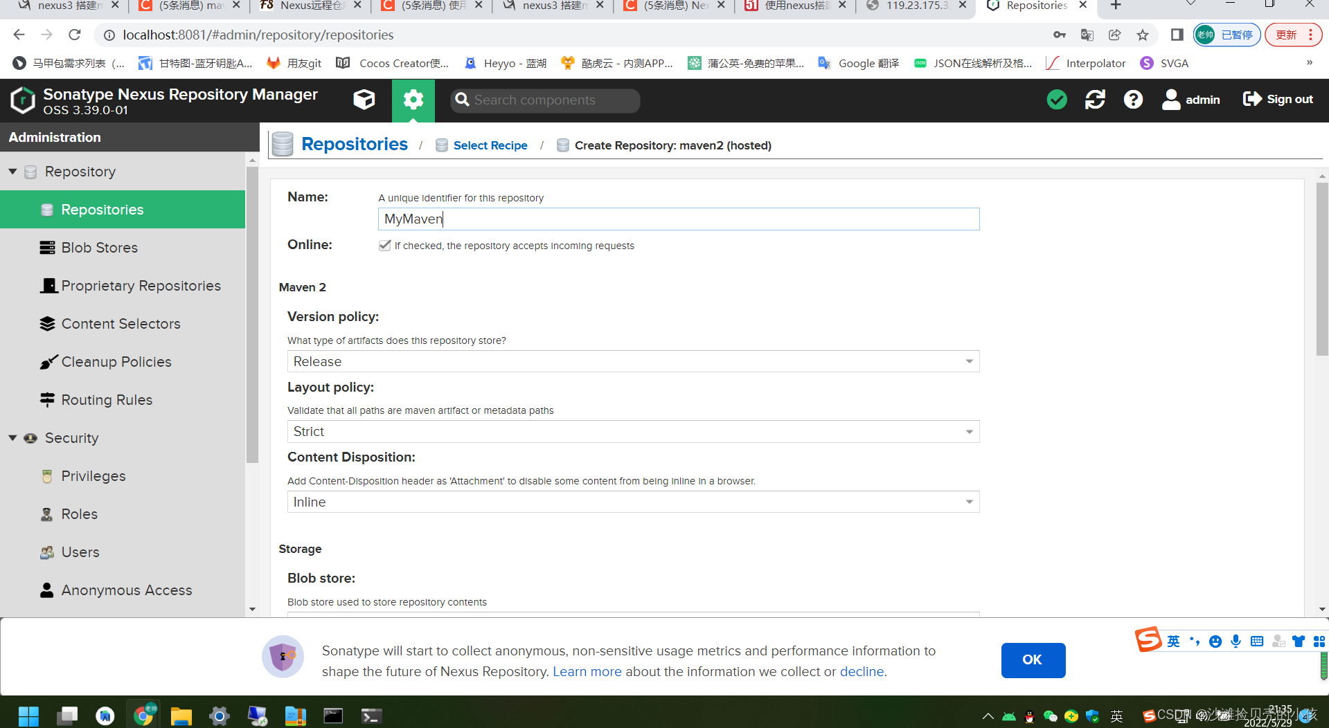Open Roles under Security
This screenshot has width=1329, height=728.
123,514
